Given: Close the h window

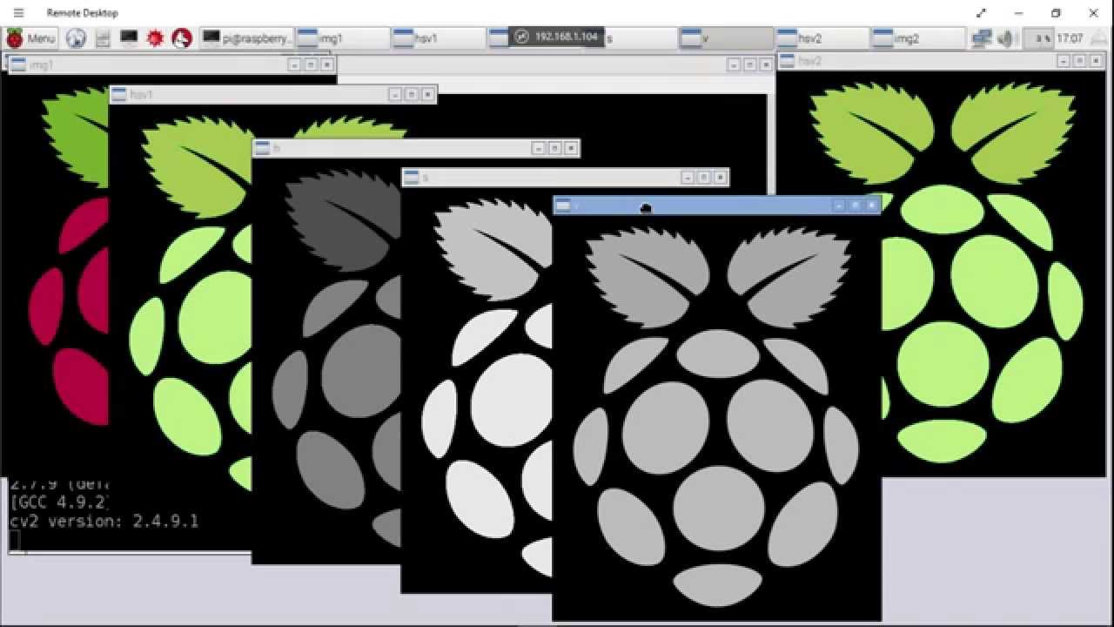Looking at the screenshot, I should pyautogui.click(x=571, y=148).
